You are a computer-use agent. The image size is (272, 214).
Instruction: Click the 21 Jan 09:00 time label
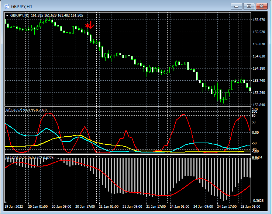(132, 207)
